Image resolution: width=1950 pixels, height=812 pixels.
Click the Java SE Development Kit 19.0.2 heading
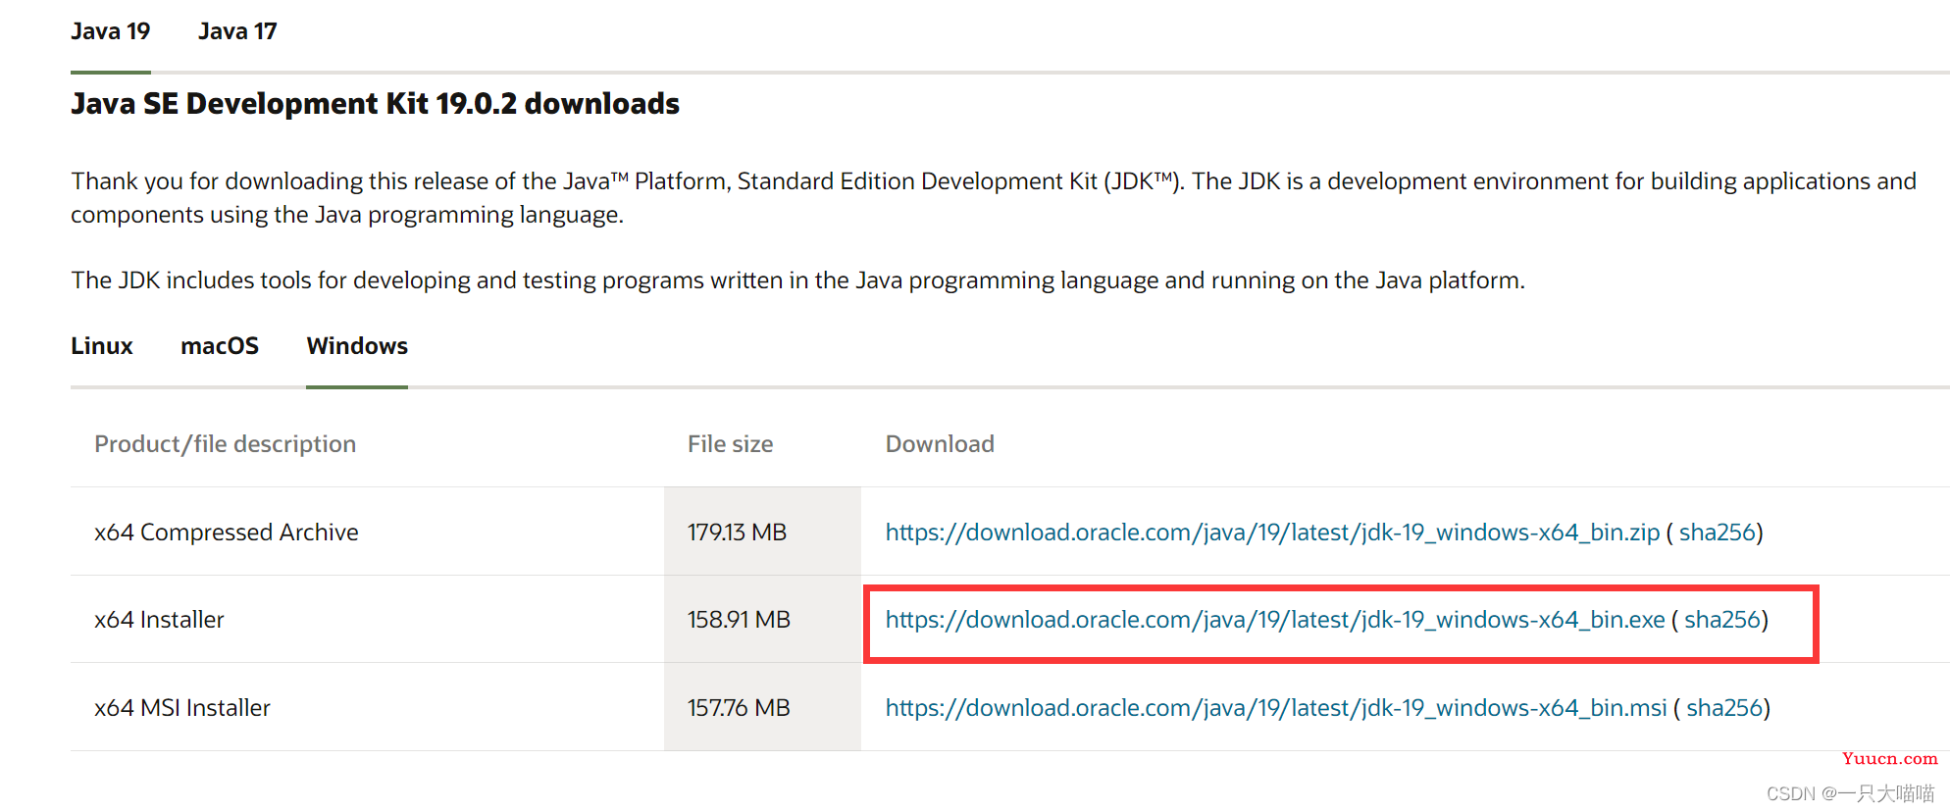tap(375, 104)
